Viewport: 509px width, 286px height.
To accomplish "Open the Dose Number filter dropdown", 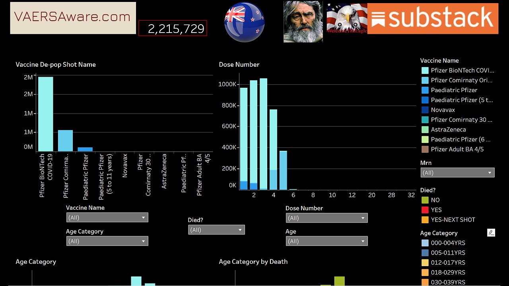I will click(x=326, y=218).
